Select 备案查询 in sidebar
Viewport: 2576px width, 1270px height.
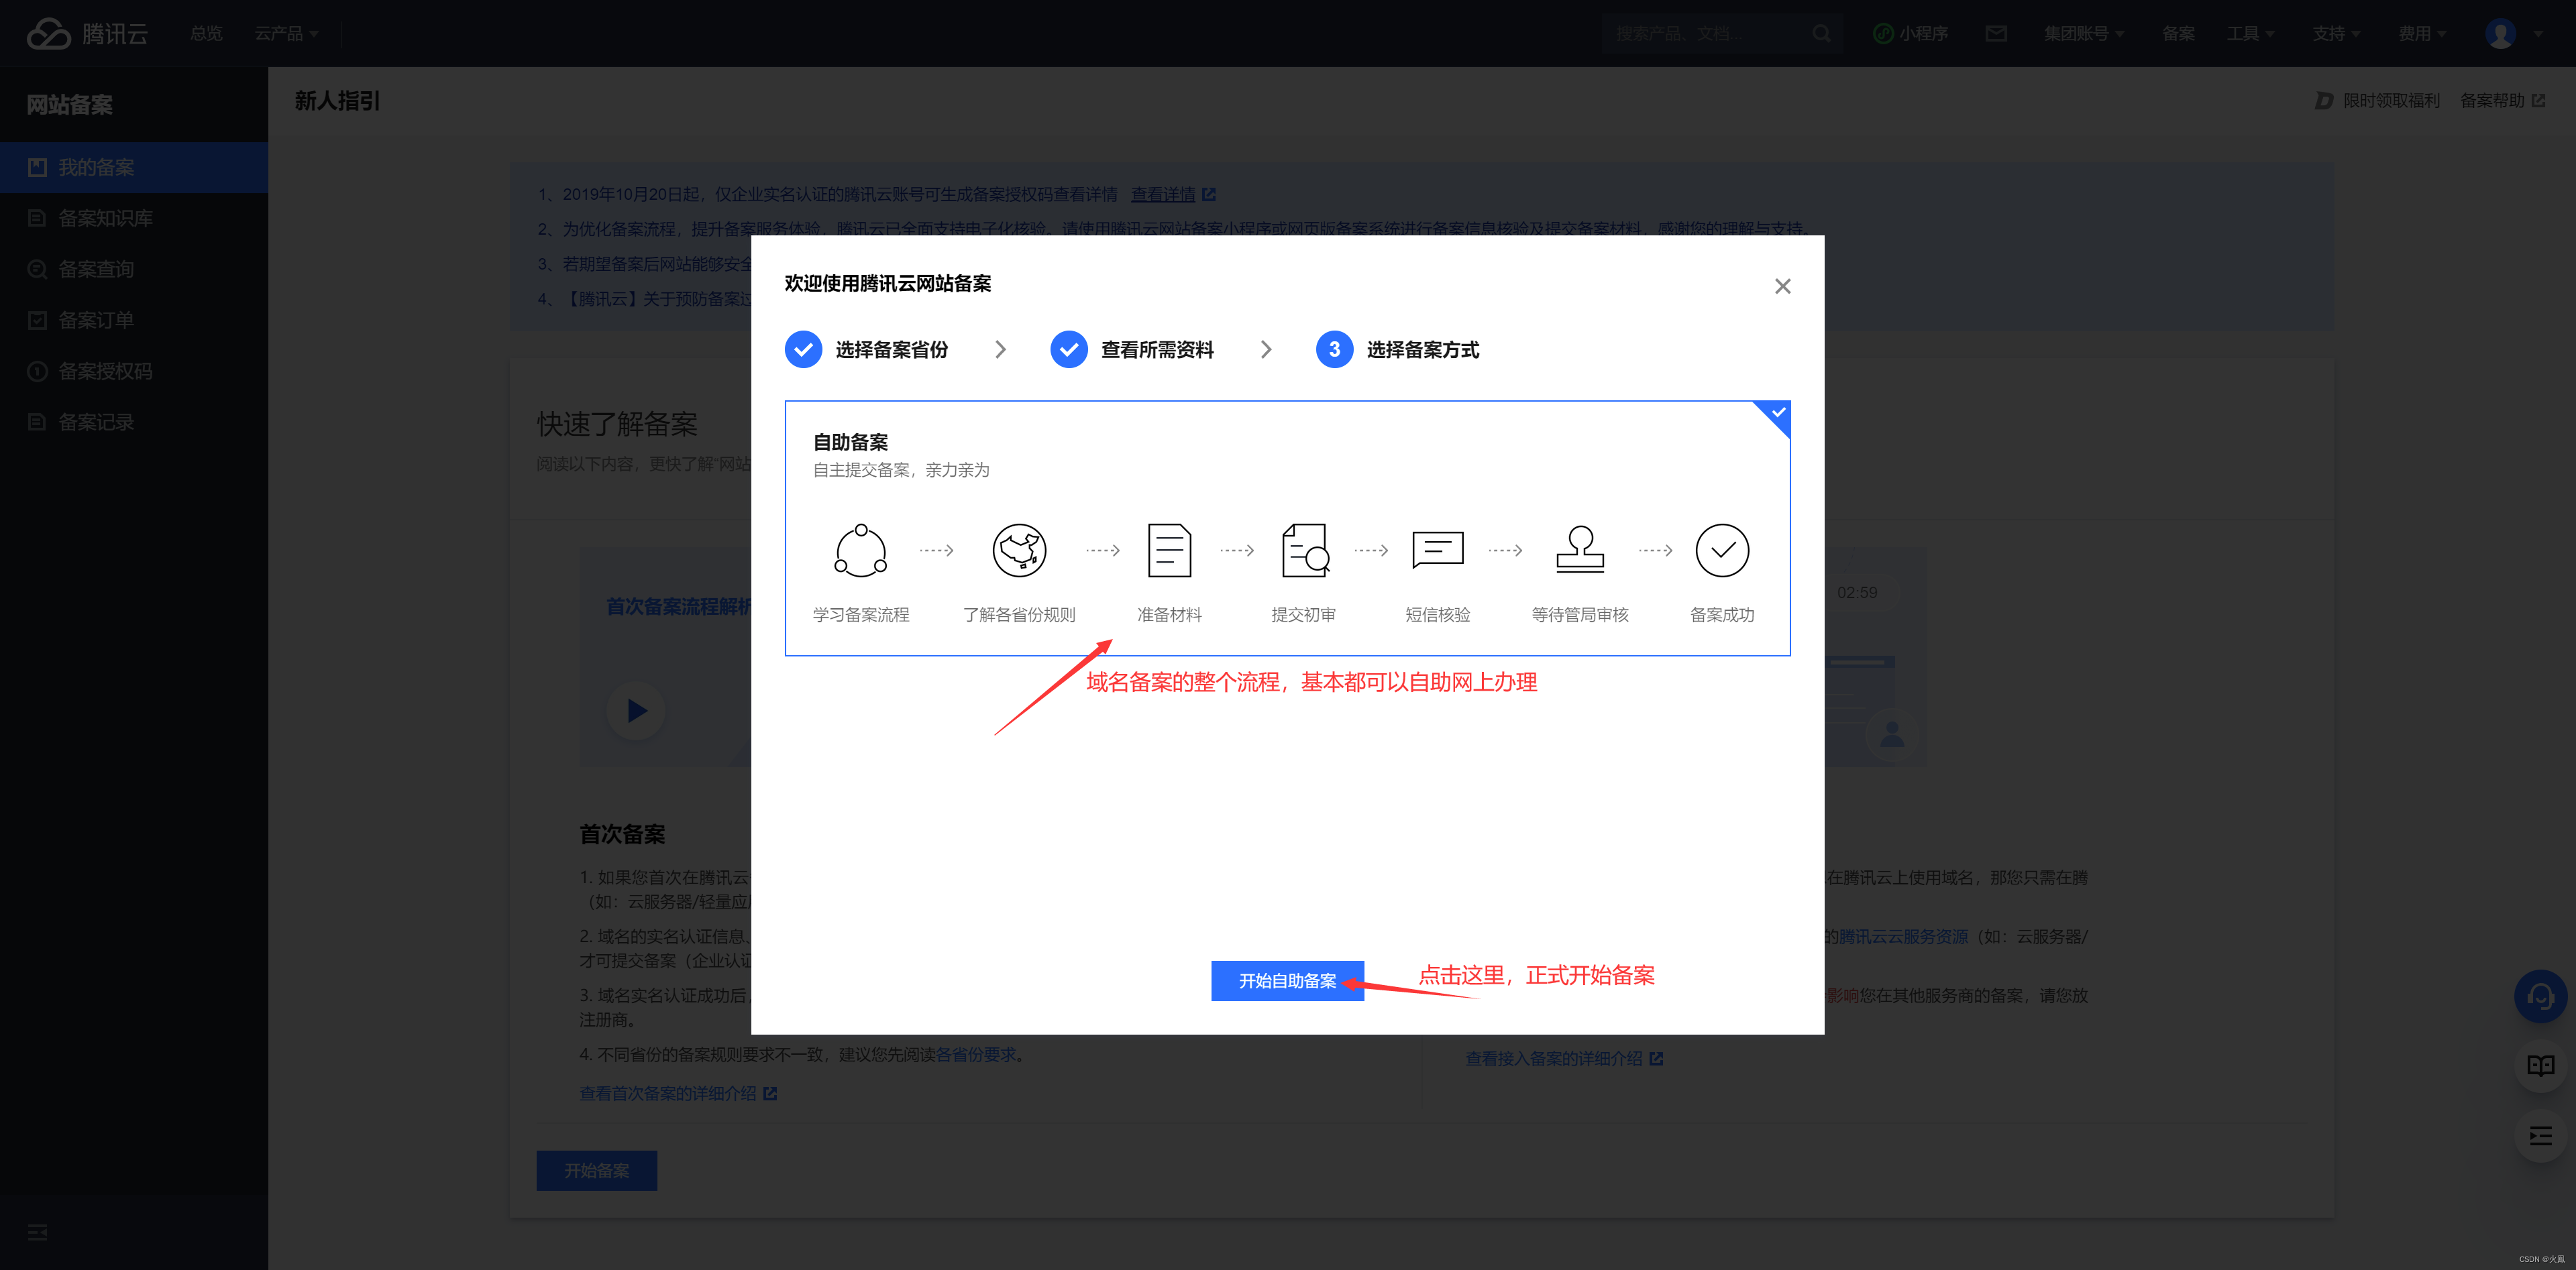(x=134, y=269)
